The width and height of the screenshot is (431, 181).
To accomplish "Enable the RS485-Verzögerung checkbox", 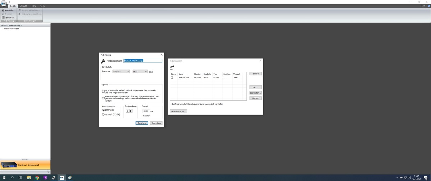I will [103, 98].
